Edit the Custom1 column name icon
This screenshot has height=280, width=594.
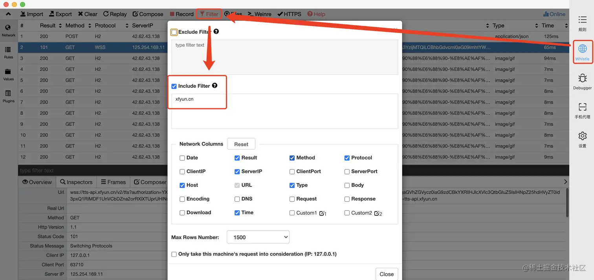323,213
